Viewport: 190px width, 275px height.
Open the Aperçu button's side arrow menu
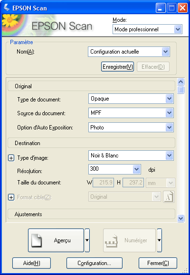tap(87, 240)
